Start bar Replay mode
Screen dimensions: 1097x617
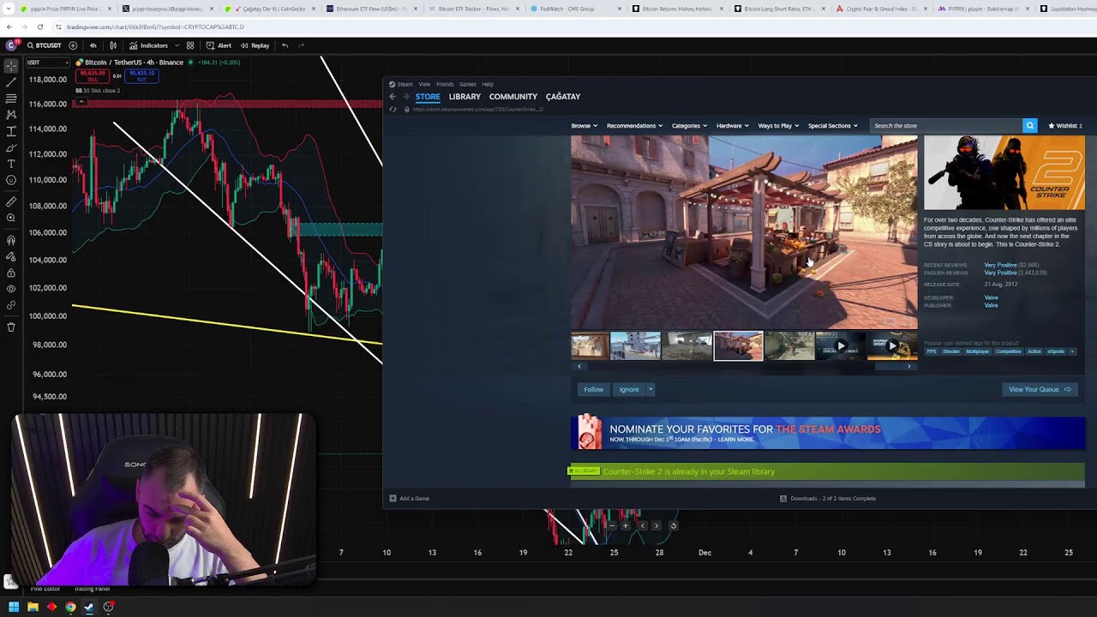[255, 45]
